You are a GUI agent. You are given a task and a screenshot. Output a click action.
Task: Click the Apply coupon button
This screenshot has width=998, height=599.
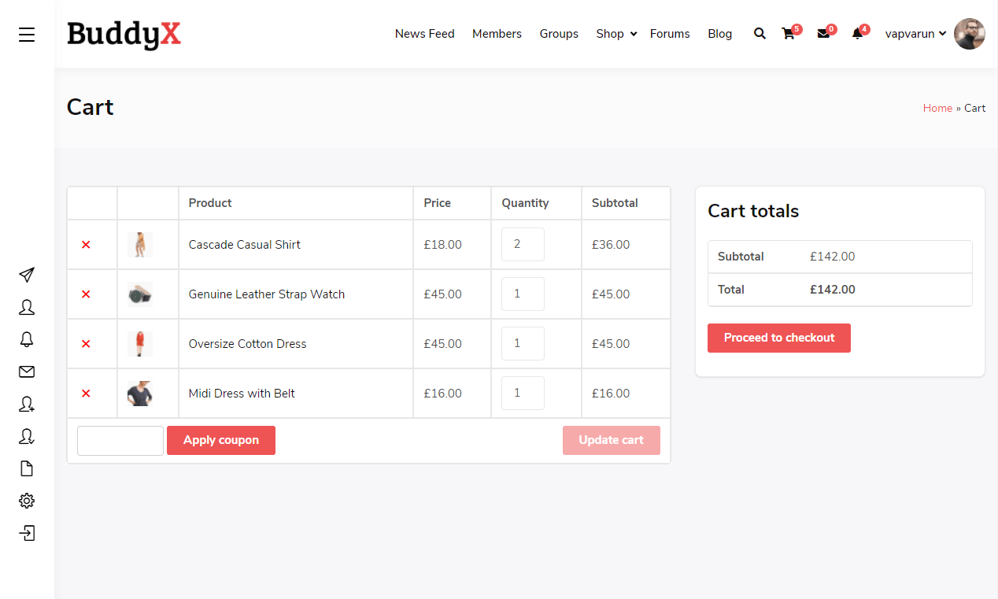(221, 440)
